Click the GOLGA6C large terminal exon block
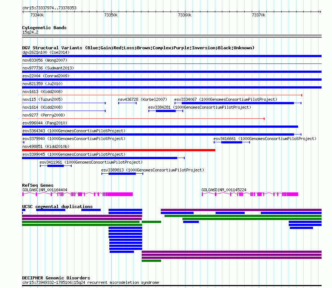Image resolution: width=332 pixels, height=288 pixels. pos(120,194)
